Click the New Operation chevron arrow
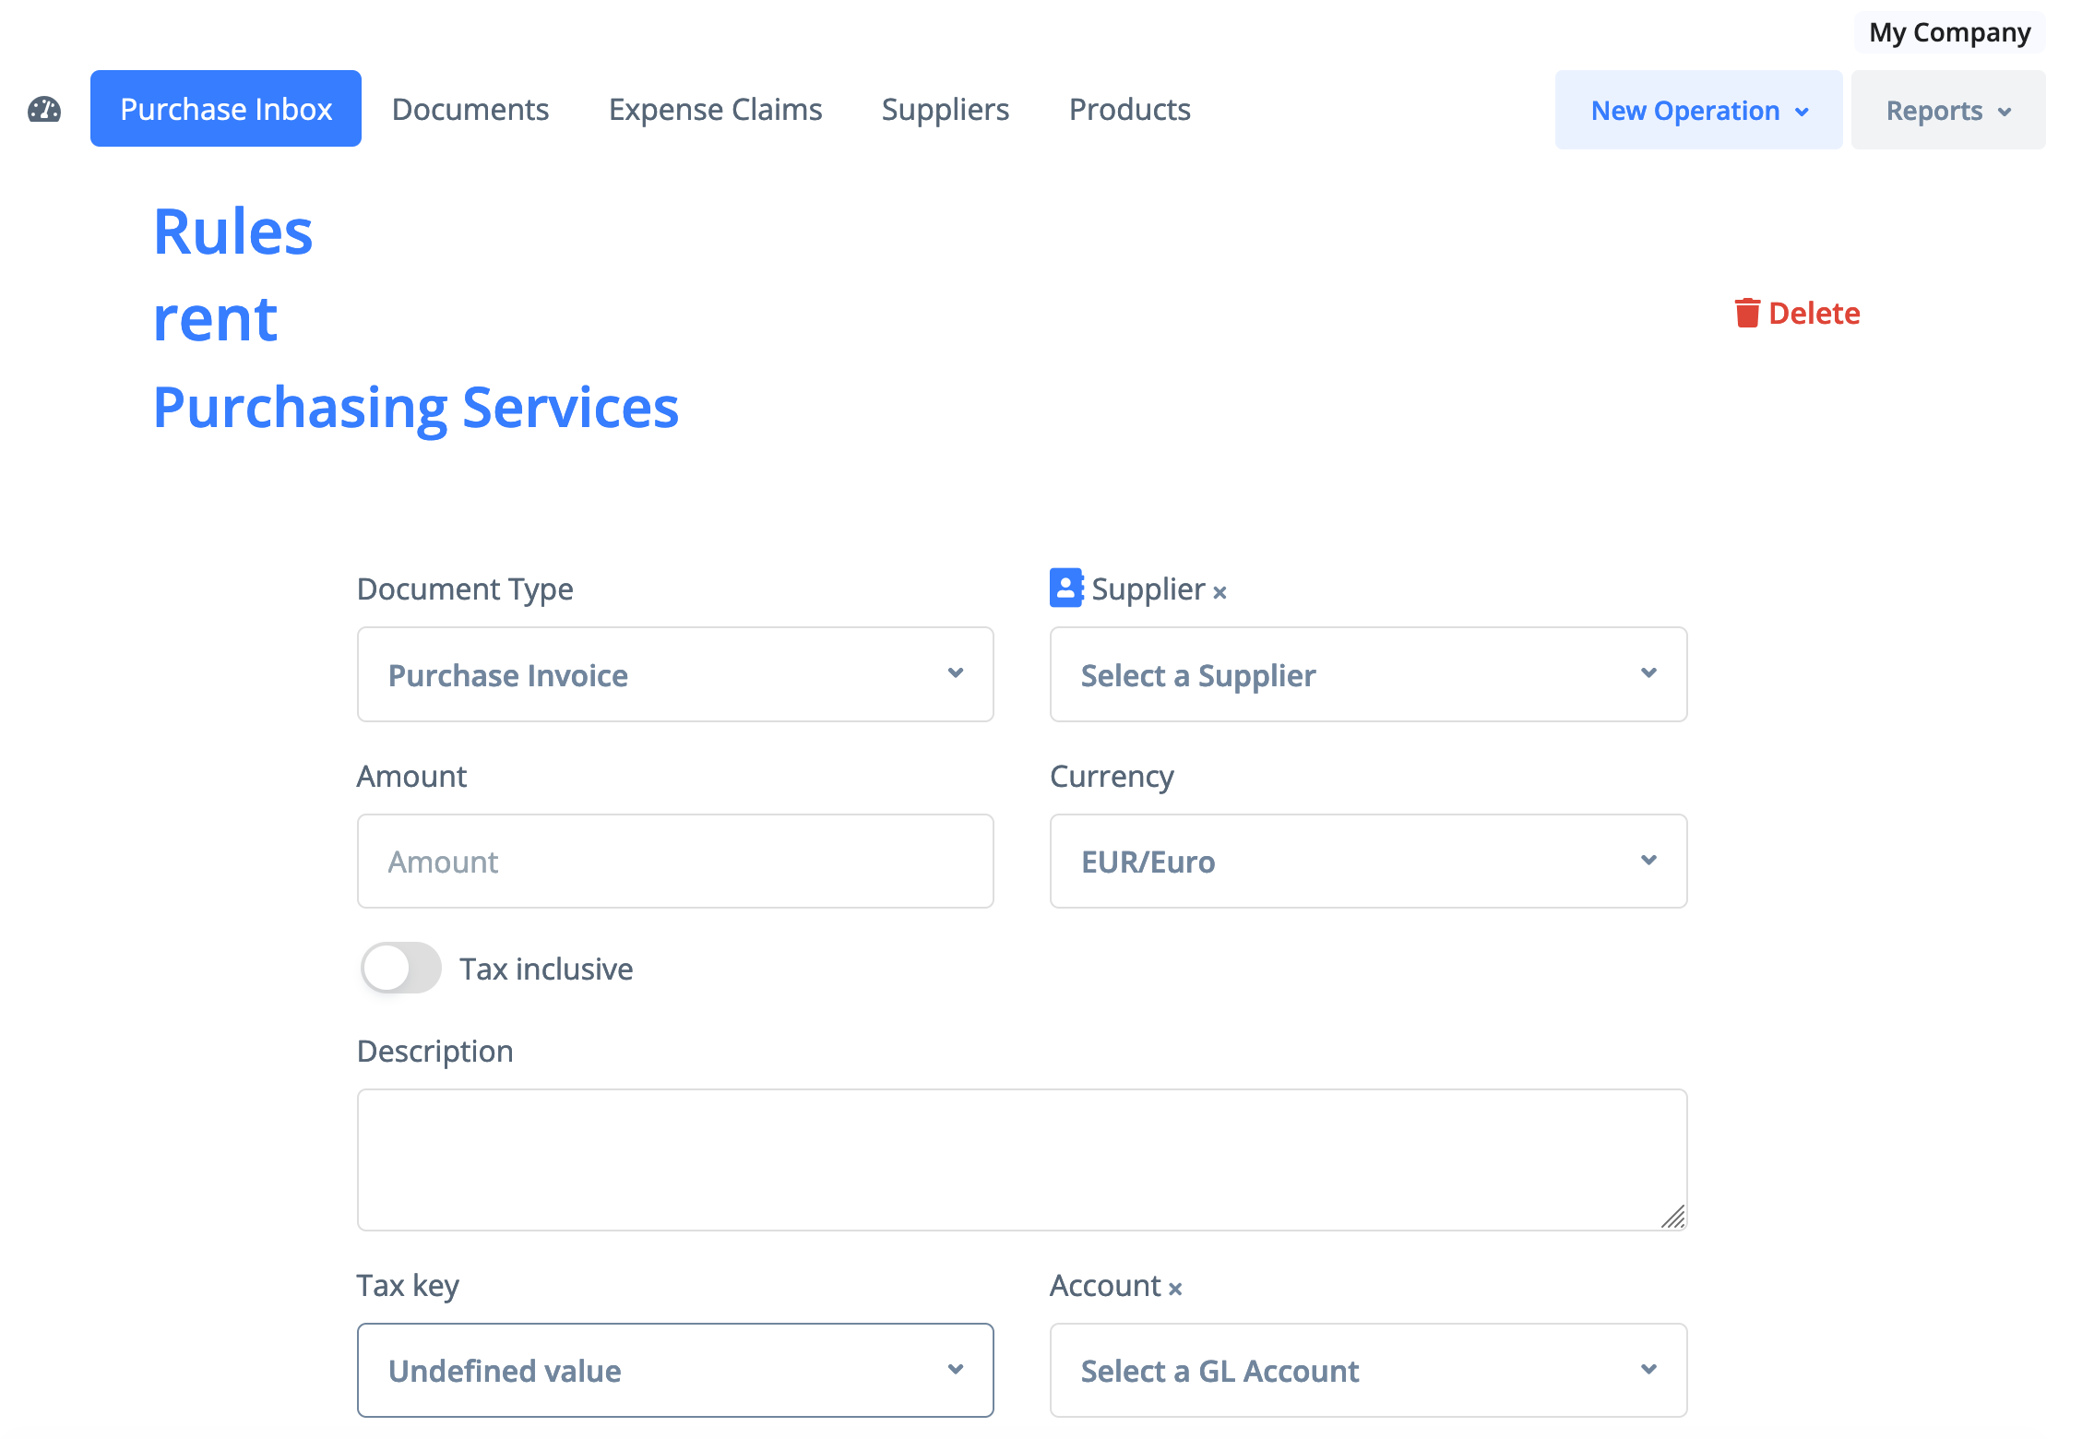 pyautogui.click(x=1802, y=112)
